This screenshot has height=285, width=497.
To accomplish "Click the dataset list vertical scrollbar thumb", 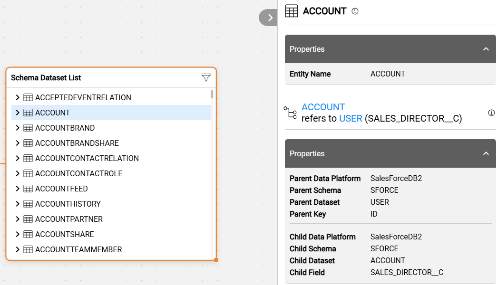I will [x=212, y=94].
